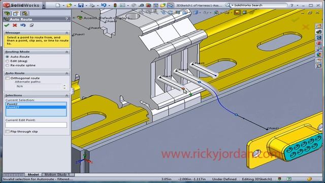
Task: Click the SolidWorks Search box
Action: point(259,5)
